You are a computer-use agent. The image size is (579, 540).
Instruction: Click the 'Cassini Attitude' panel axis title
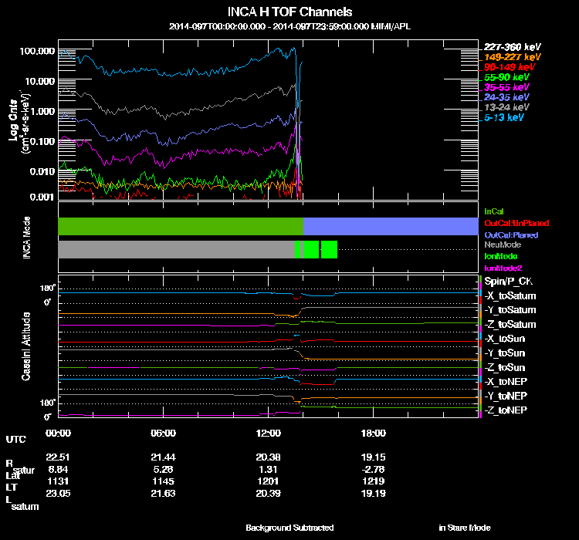click(25, 346)
